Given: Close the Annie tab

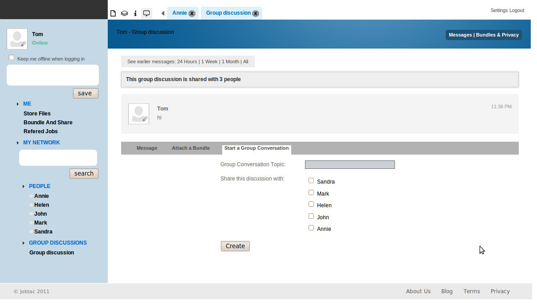Looking at the screenshot, I should click(x=191, y=13).
